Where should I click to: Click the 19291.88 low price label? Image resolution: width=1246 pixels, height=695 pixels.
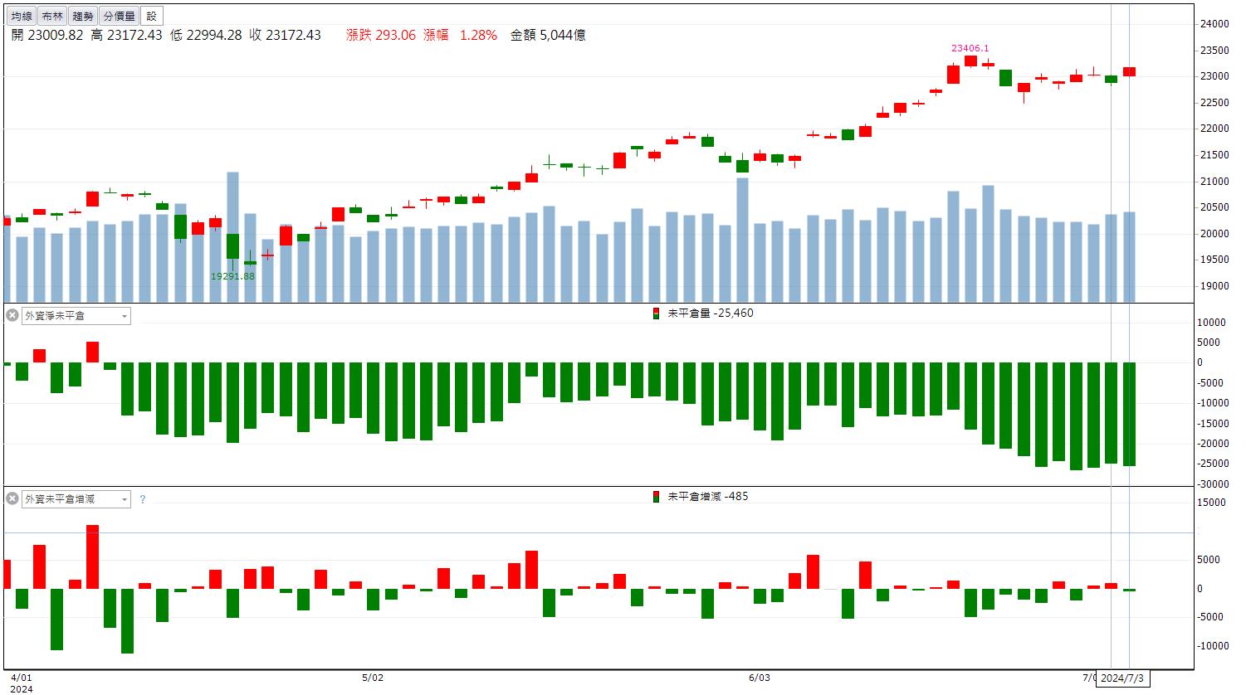click(x=232, y=276)
